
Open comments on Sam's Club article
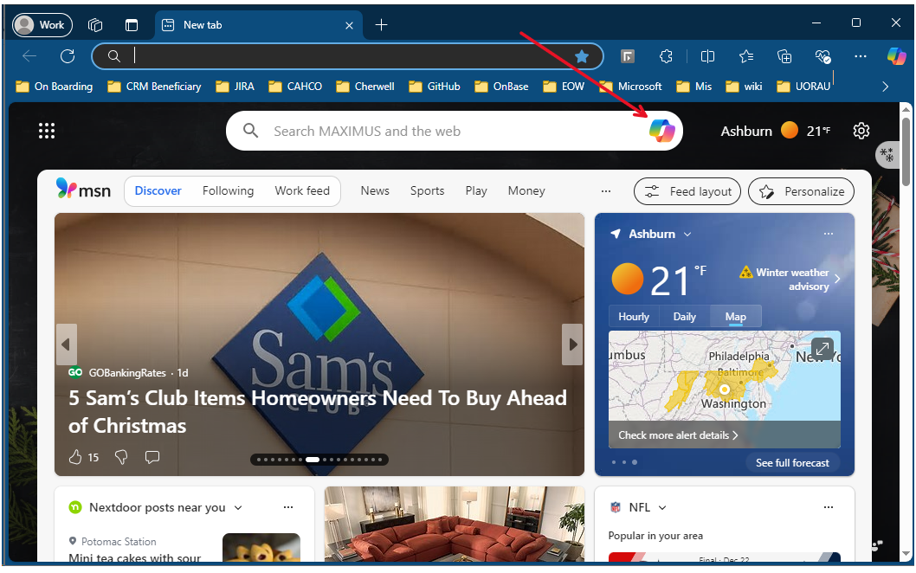(x=152, y=457)
